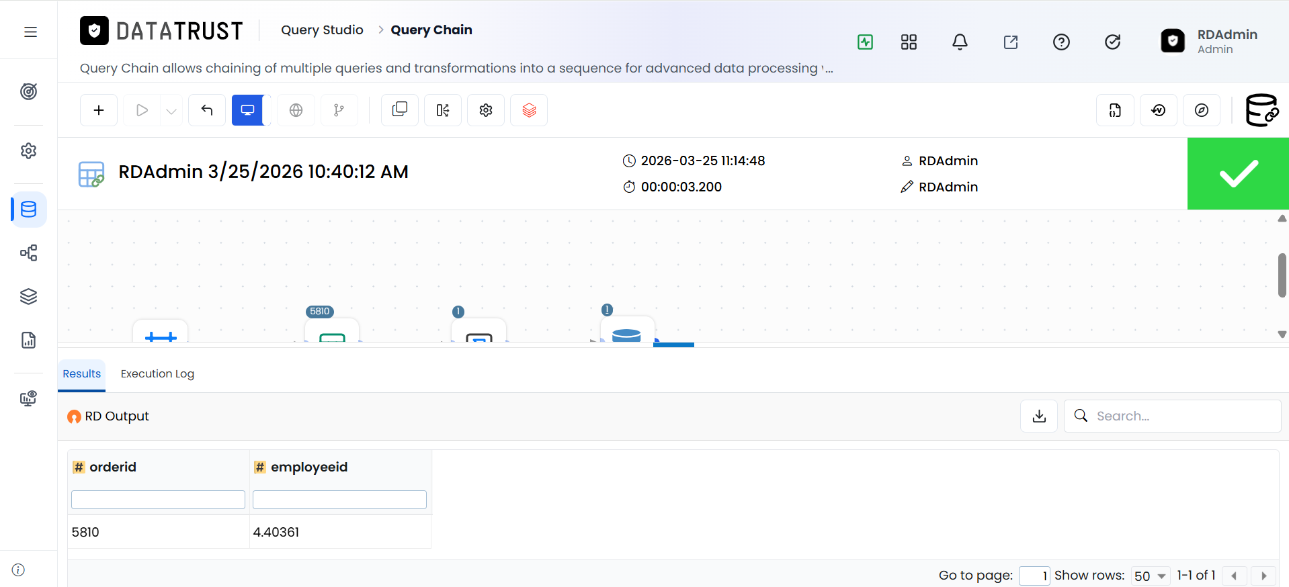Click the orderid filter input box

[158, 500]
